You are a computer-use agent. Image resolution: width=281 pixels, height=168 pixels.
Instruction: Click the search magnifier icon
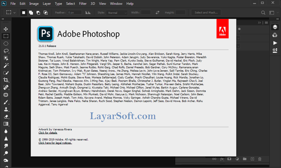tap(263, 13)
